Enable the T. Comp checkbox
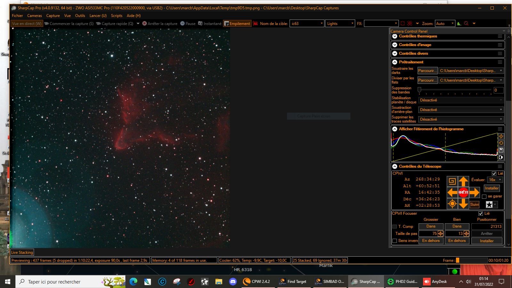This screenshot has width=512, height=288. 395,227
